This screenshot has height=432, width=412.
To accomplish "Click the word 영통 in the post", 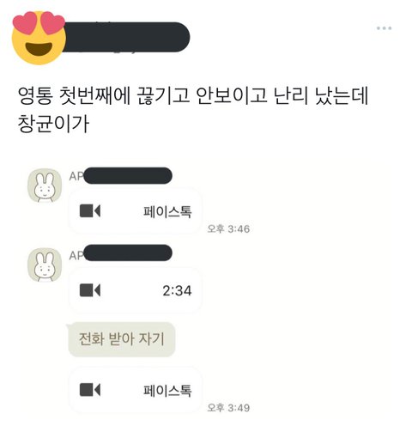I will tap(35, 95).
